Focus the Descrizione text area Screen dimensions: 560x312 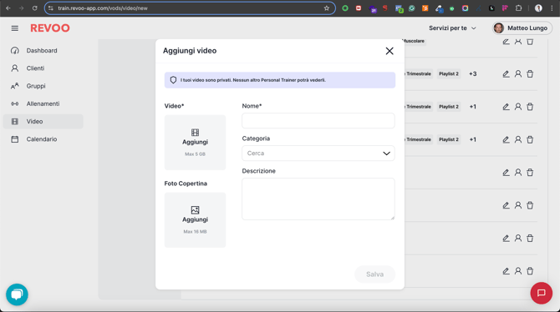318,199
